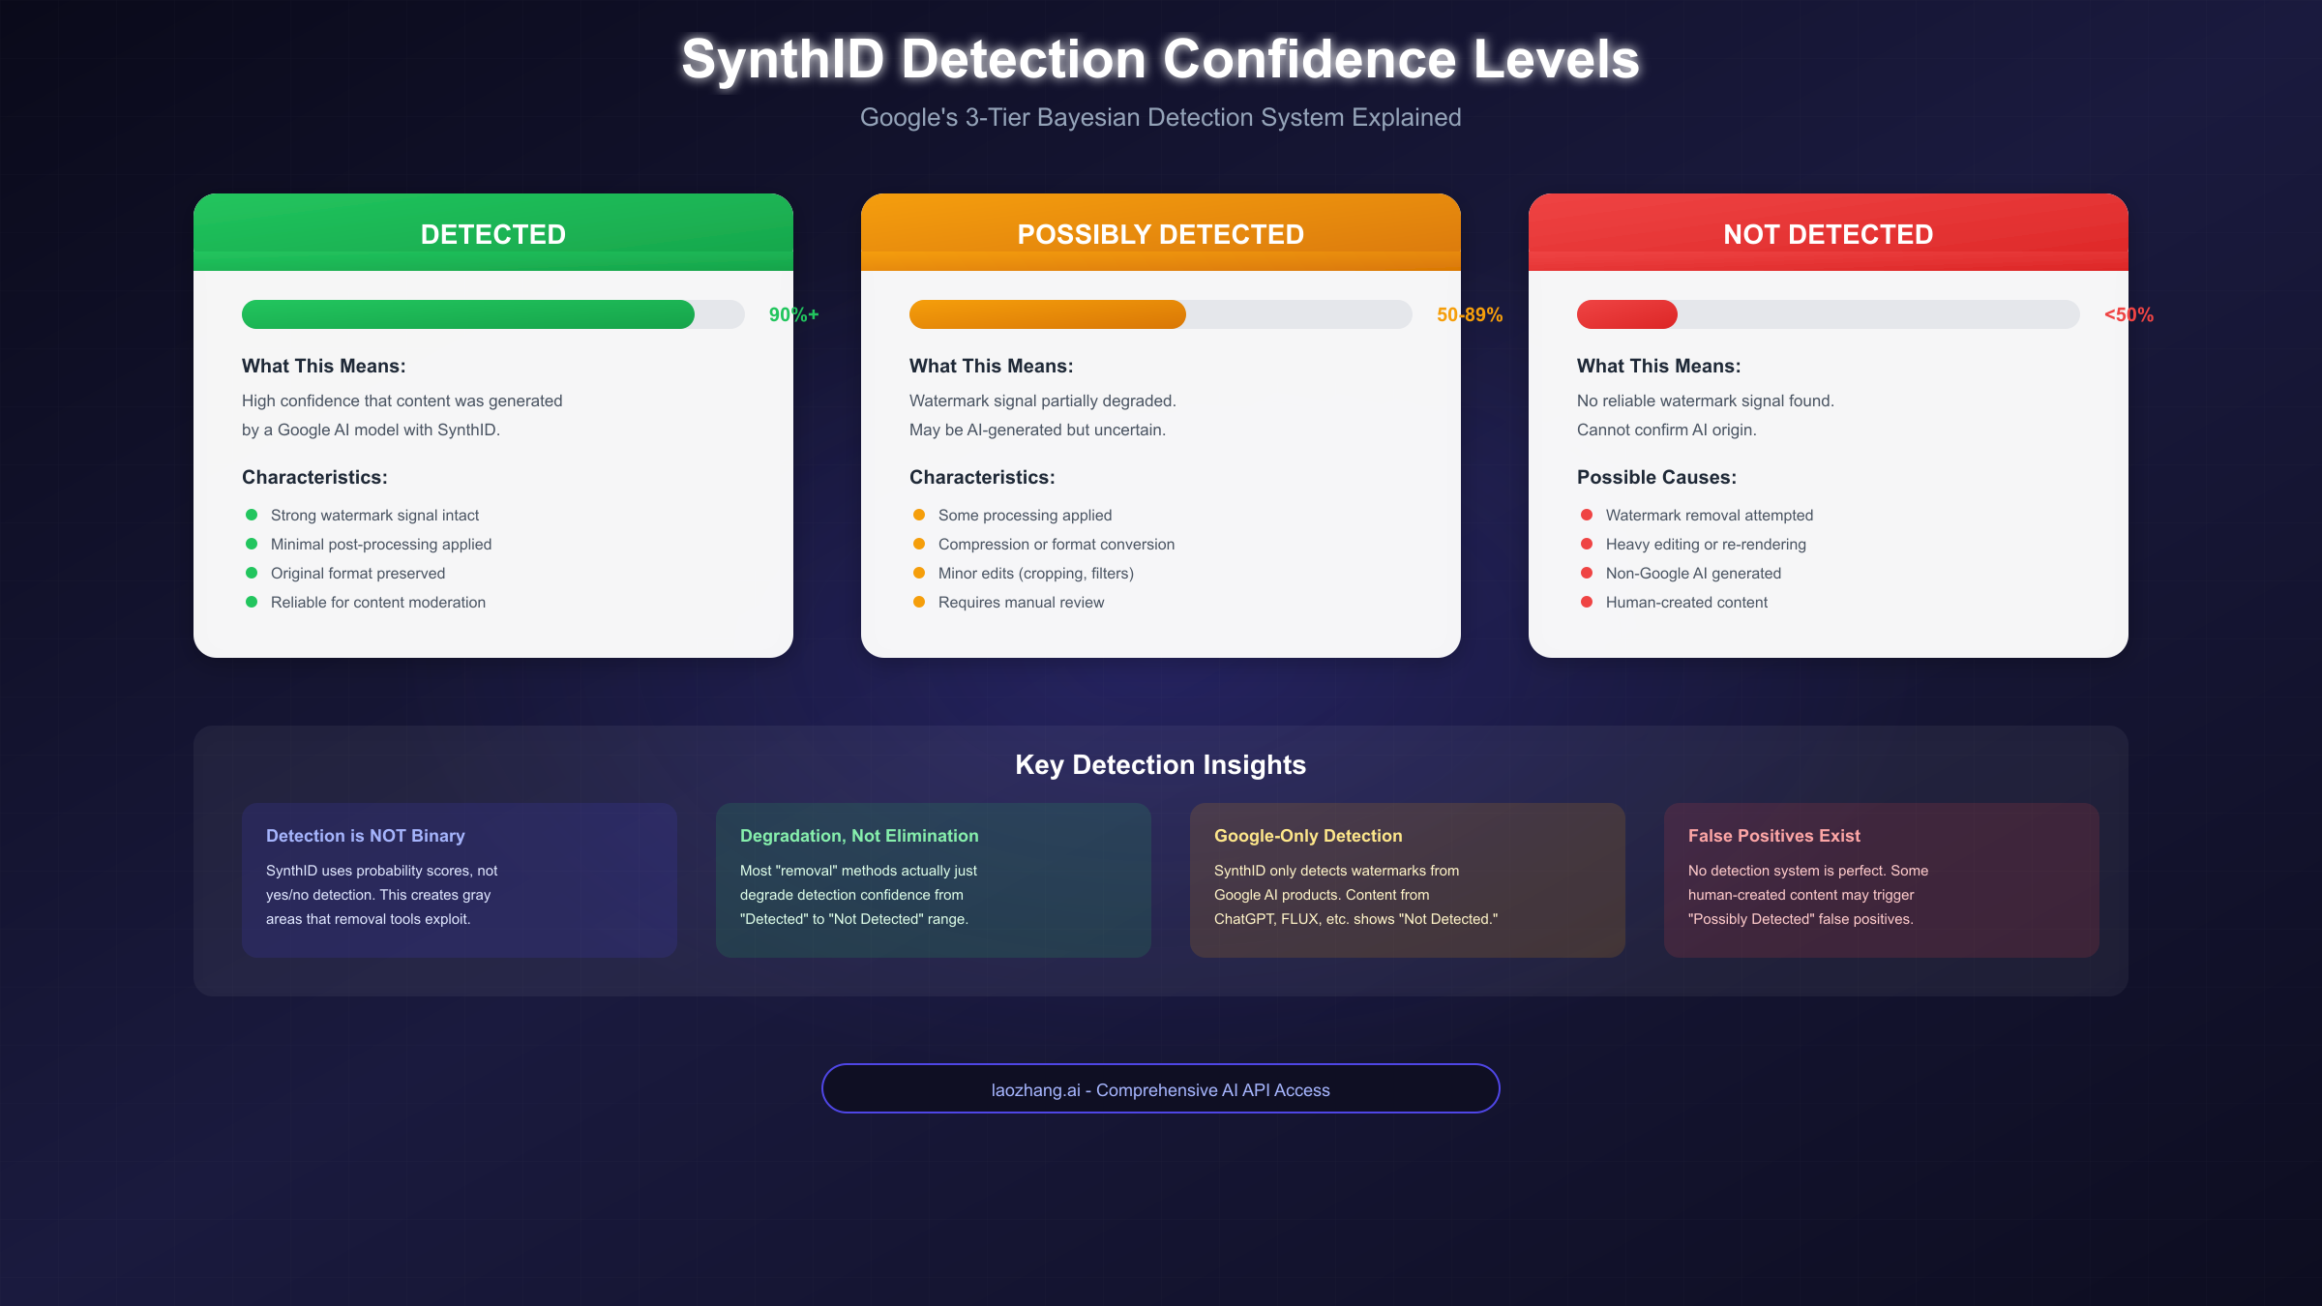This screenshot has height=1306, width=2322.
Task: Click the green bullet beside "Reliable for content moderation"
Action: tap(253, 602)
